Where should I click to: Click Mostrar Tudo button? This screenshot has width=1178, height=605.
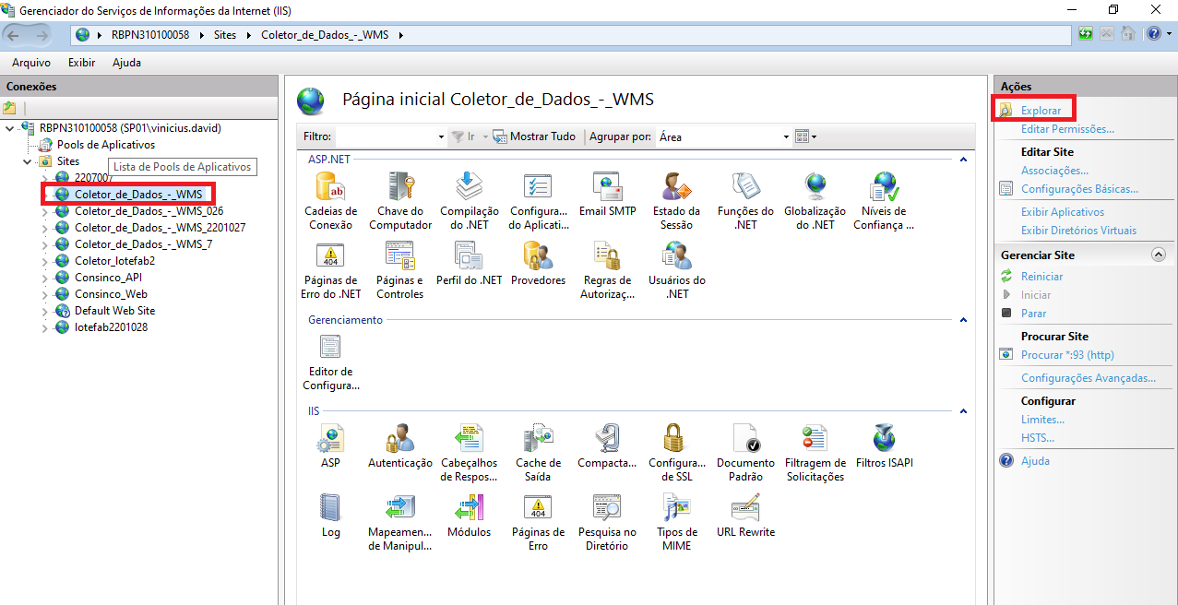click(534, 136)
